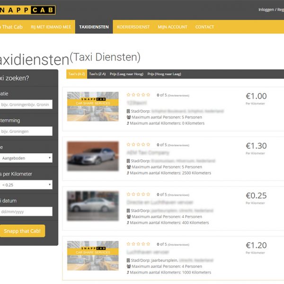Open the title link of the €1.00 listing
Image resolution: width=284 pixels, height=284 pixels.
point(137,103)
